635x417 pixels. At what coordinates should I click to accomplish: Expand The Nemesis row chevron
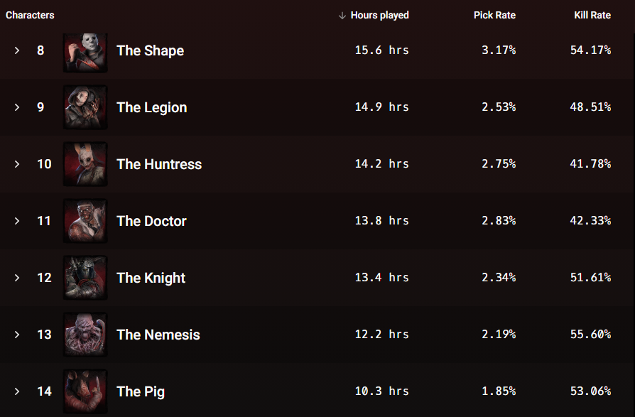click(x=17, y=335)
